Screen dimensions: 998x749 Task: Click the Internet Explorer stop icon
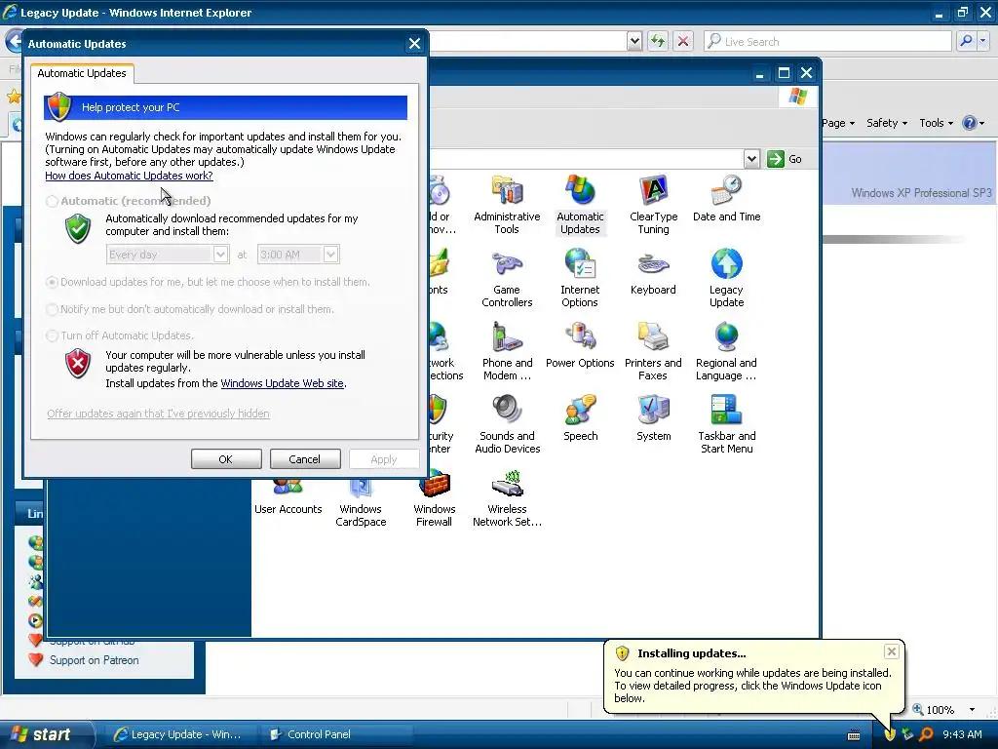(x=683, y=41)
